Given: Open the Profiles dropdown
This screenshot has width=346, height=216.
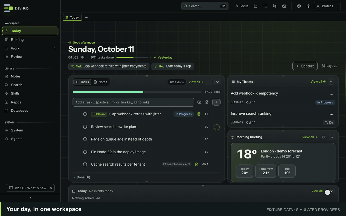Looking at the screenshot, I should (x=327, y=6).
